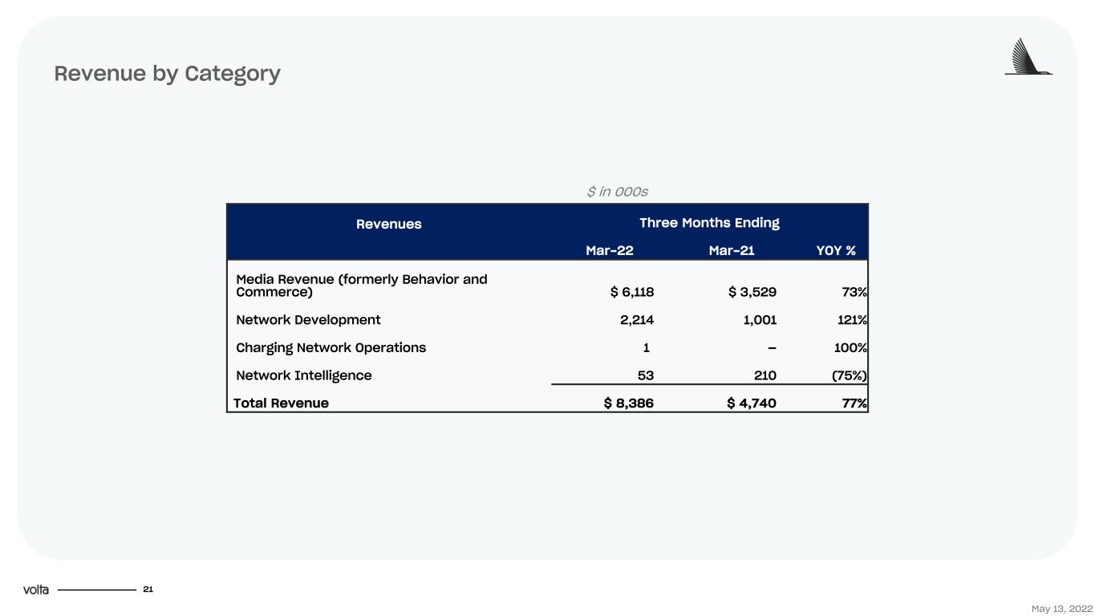Click the 'Three Months Ending' header
Screen dimensions: 1095x616
coord(709,222)
